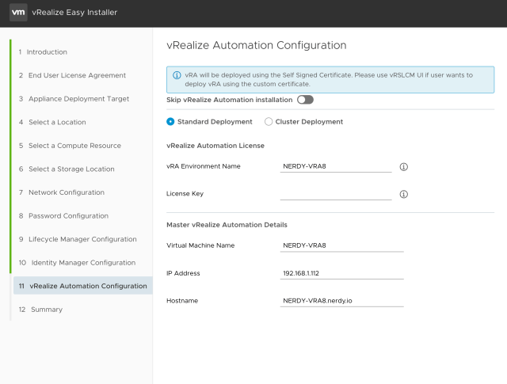
Task: Open the Network Configuration step
Action: (66, 192)
